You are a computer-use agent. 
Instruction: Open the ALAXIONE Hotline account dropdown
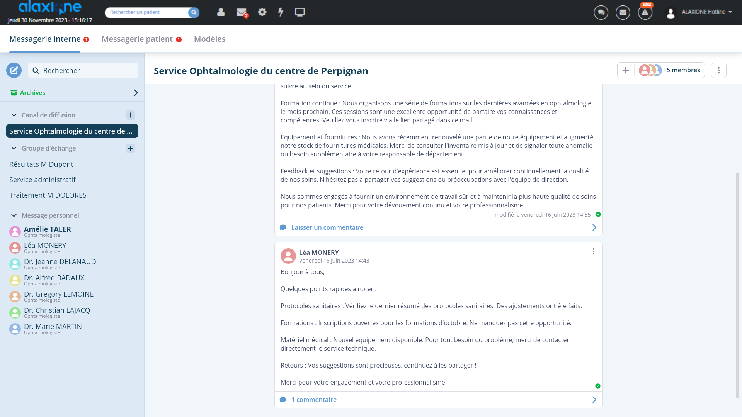[x=706, y=12]
